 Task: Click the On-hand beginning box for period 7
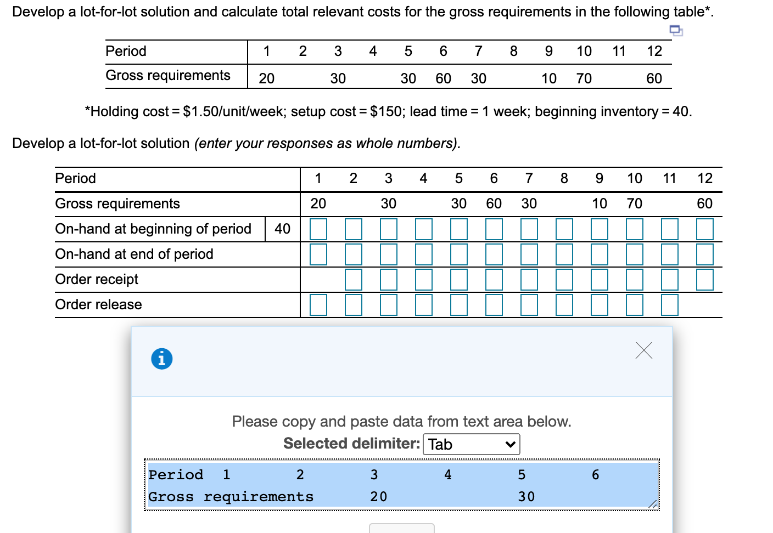point(529,229)
